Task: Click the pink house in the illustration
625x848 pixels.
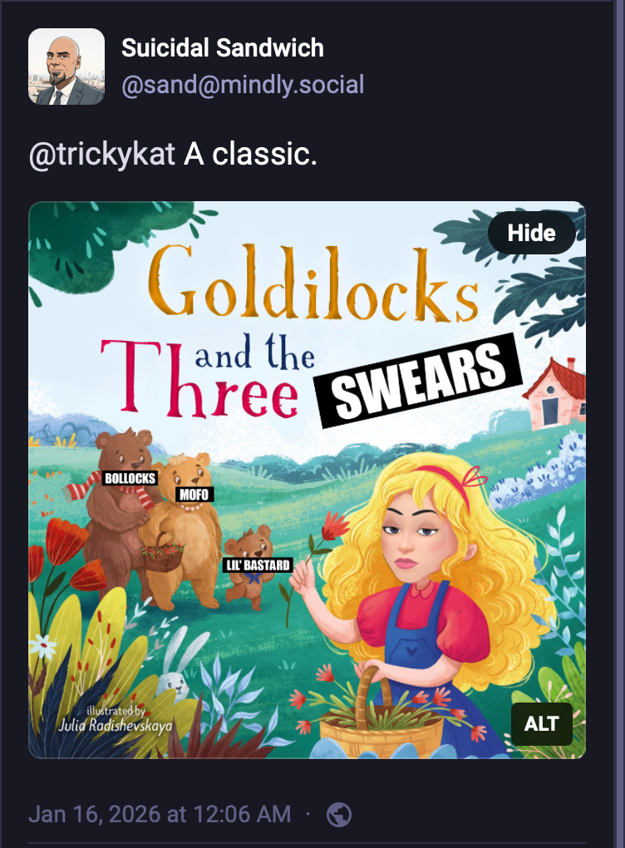Action: (556, 393)
